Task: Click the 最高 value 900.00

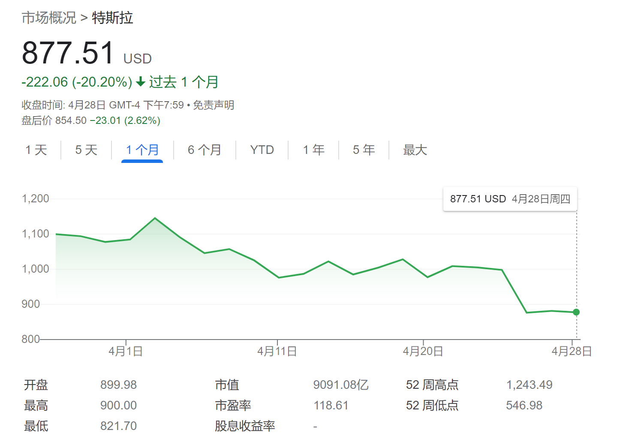Action: pos(118,406)
